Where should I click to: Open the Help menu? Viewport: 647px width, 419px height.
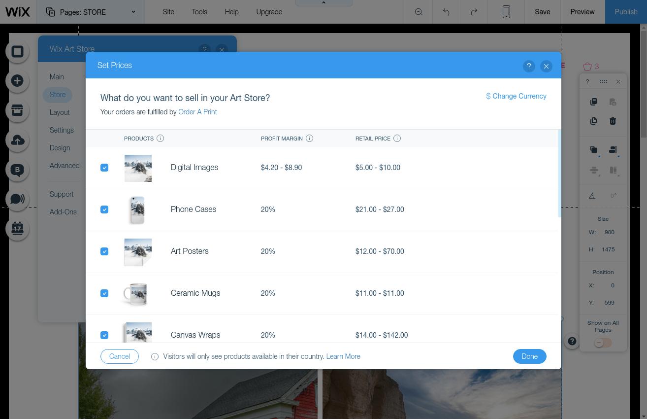click(231, 12)
